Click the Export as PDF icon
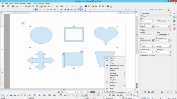 pos(26,6)
